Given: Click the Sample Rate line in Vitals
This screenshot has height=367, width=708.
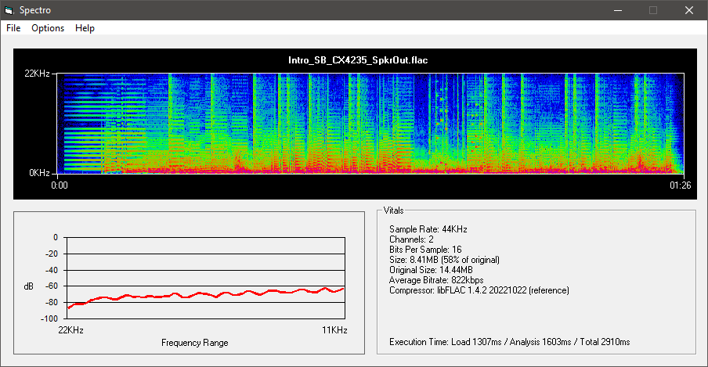Looking at the screenshot, I should click(428, 229).
